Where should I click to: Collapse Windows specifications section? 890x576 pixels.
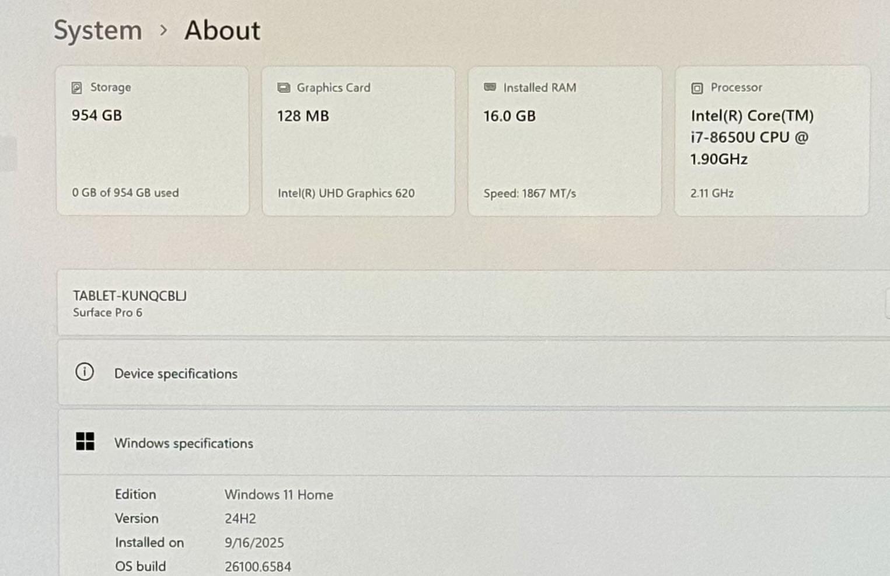pos(474,443)
